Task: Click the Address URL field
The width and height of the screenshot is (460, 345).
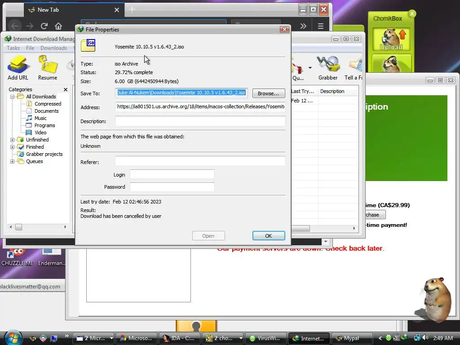Action: click(x=200, y=107)
